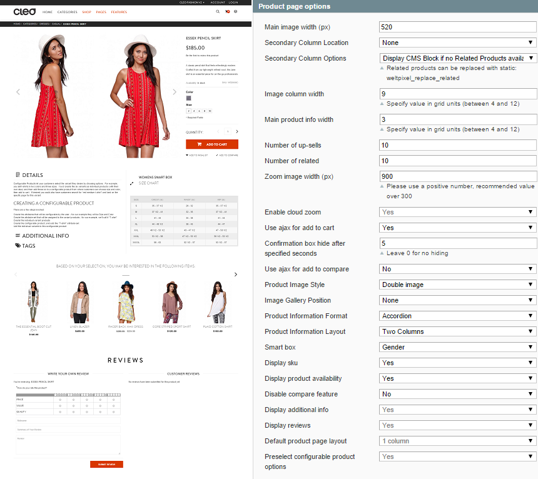Image resolution: width=538 pixels, height=479 pixels.
Task: Show next product image with right arrow
Action: tap(175, 92)
